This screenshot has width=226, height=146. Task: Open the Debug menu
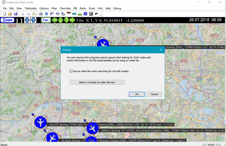click(117, 8)
